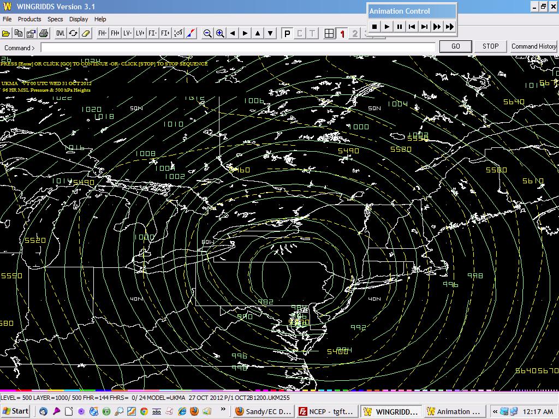Step to previous frame in Animation Control

412,26
